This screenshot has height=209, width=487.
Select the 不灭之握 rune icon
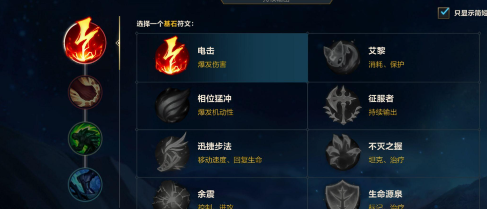(x=343, y=153)
